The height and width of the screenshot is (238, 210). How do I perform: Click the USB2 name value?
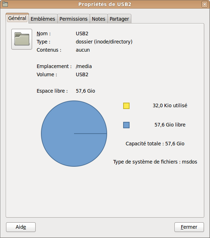click(x=82, y=33)
